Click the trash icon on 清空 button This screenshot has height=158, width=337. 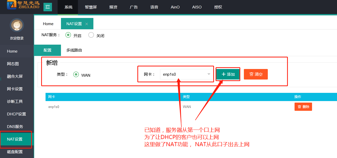click(x=251, y=74)
